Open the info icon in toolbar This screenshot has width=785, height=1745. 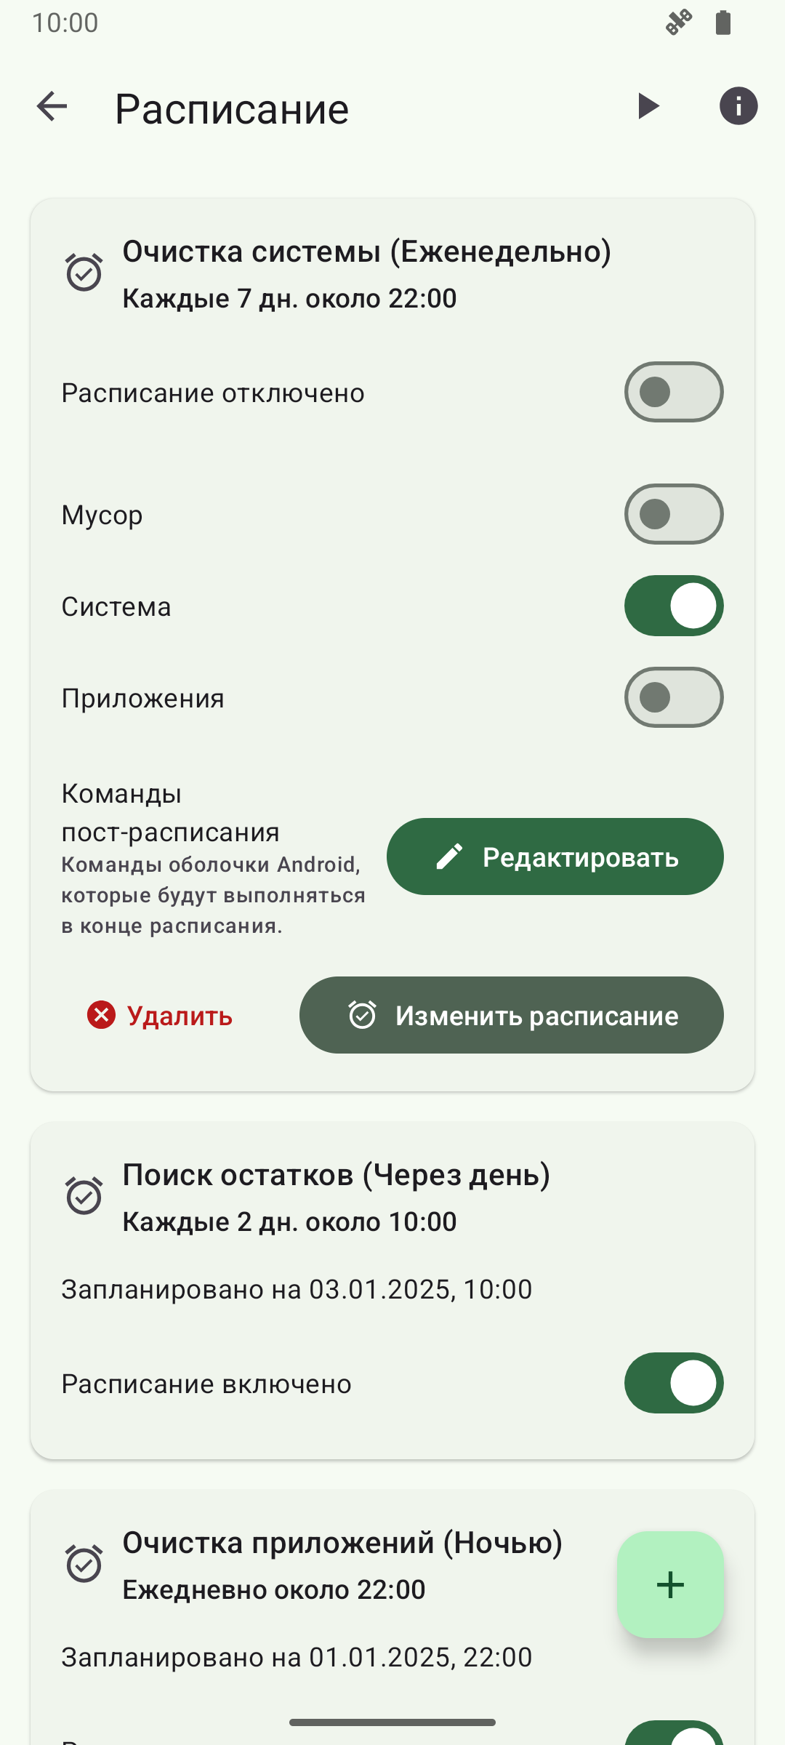tap(738, 106)
